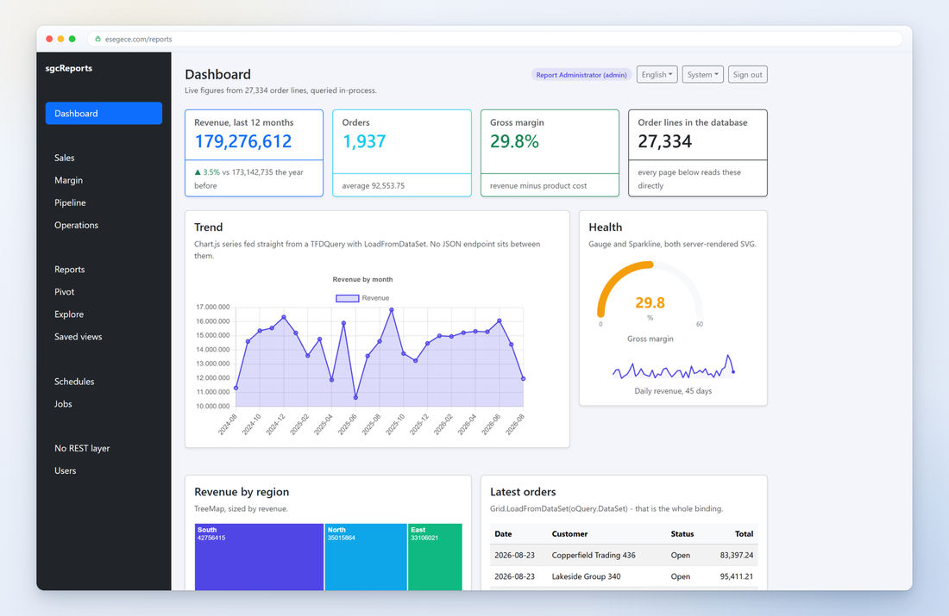
Task: Click the browser address bar
Action: point(494,39)
